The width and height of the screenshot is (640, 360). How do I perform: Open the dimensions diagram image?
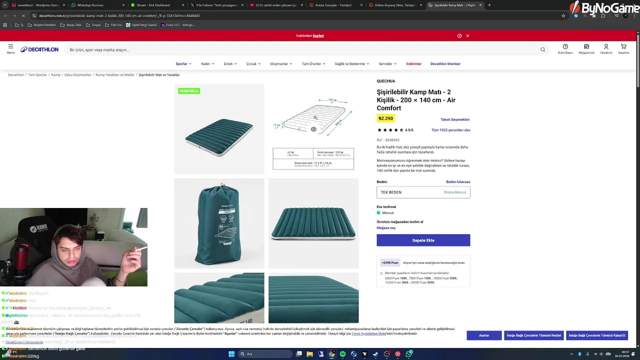313,129
